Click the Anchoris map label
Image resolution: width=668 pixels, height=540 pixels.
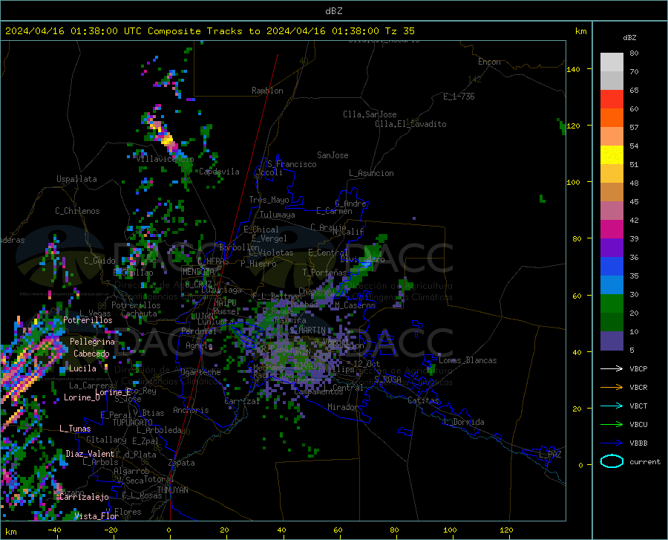point(191,410)
